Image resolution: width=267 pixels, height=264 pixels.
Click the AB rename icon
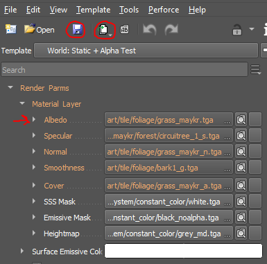point(124,30)
